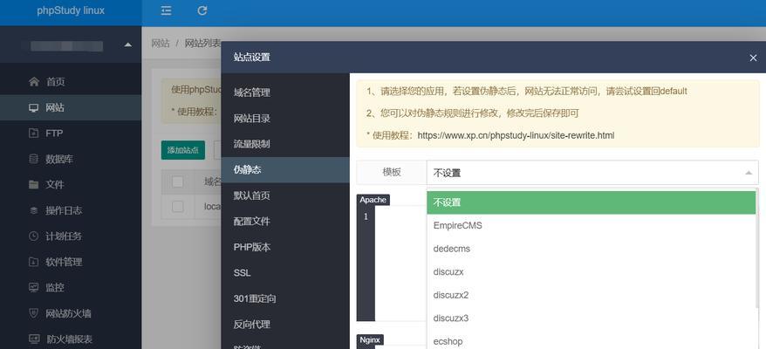Open 301重定向 settings tab
Viewport: 766px width, 349px height.
click(x=285, y=298)
